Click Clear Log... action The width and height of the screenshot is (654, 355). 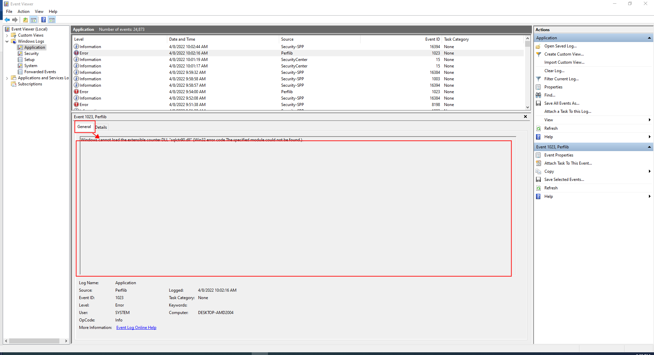554,71
